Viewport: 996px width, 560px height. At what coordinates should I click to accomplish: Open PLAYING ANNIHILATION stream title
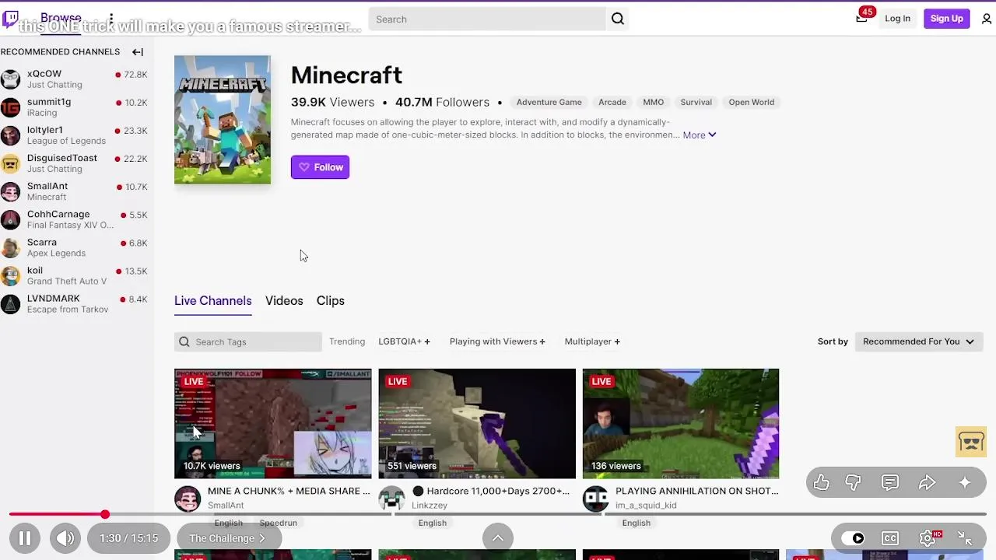pos(696,492)
